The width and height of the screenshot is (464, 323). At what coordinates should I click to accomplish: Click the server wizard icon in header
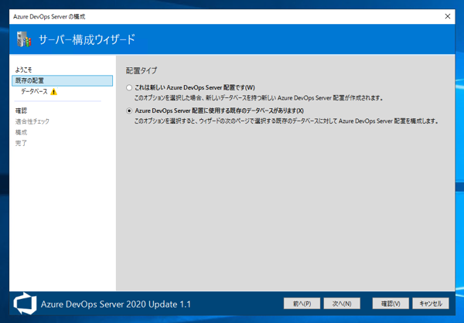tap(24, 39)
